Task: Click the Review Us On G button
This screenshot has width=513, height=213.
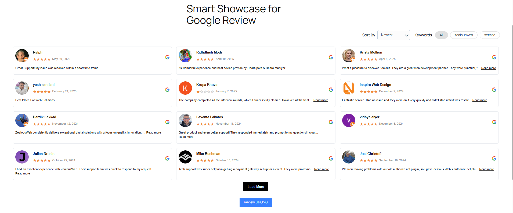Action: point(256,202)
